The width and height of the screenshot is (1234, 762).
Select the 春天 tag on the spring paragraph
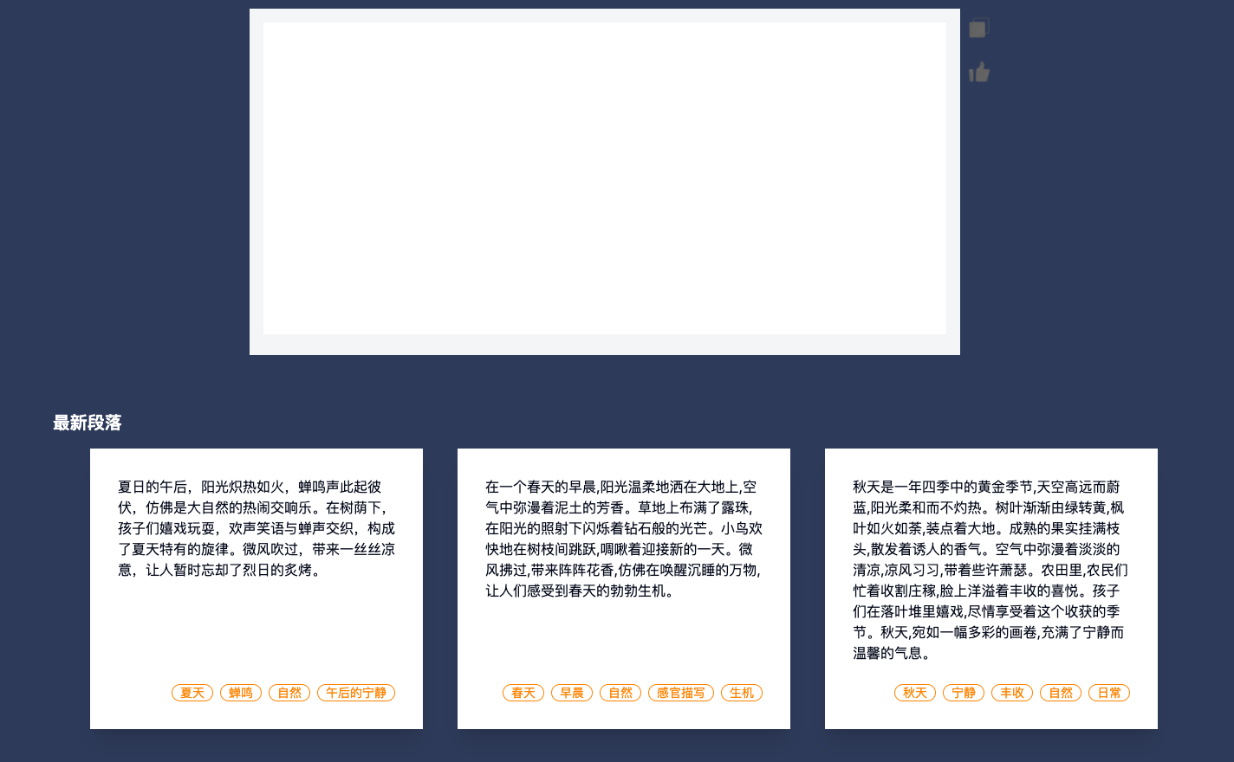click(523, 693)
